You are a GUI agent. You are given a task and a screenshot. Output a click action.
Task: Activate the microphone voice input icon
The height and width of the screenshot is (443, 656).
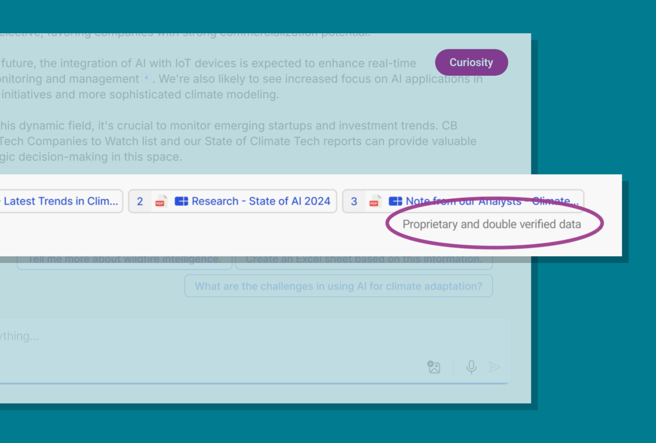coord(471,367)
